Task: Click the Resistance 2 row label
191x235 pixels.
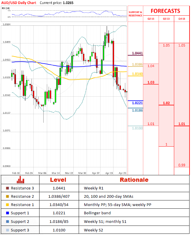Action: [22, 197]
